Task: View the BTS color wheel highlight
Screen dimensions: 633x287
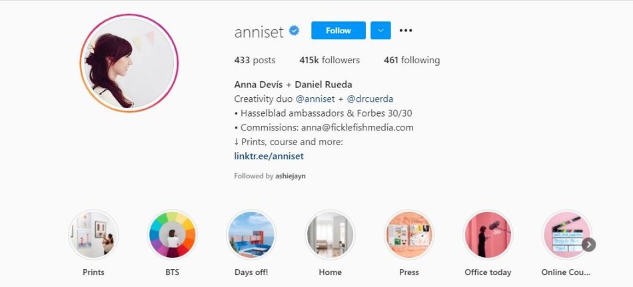Action: (173, 235)
